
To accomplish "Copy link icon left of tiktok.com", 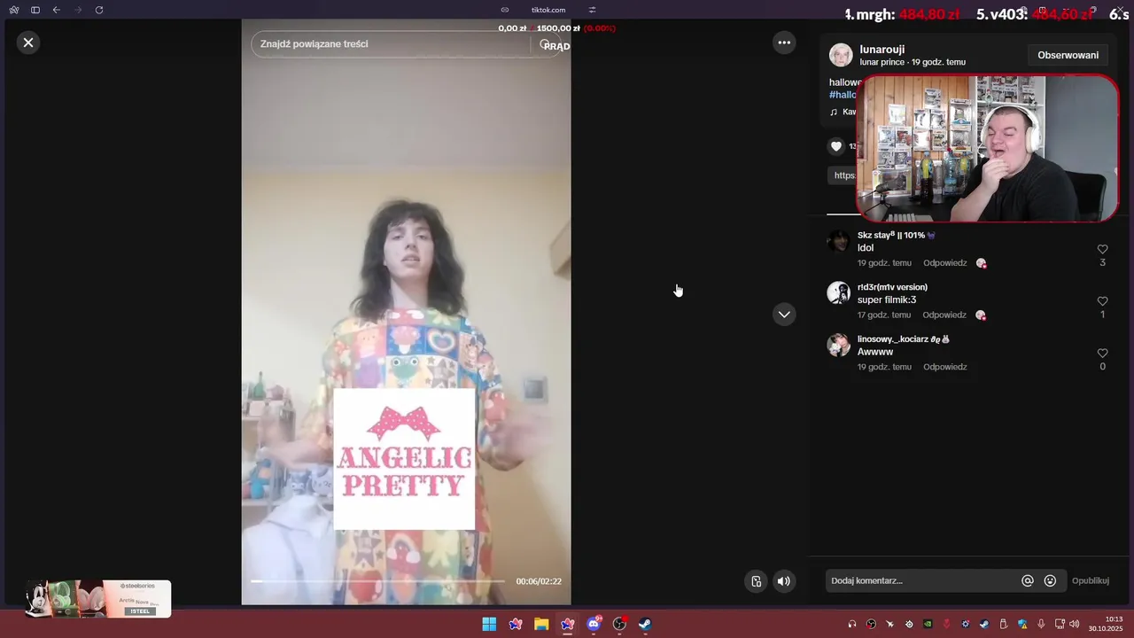I will click(505, 10).
